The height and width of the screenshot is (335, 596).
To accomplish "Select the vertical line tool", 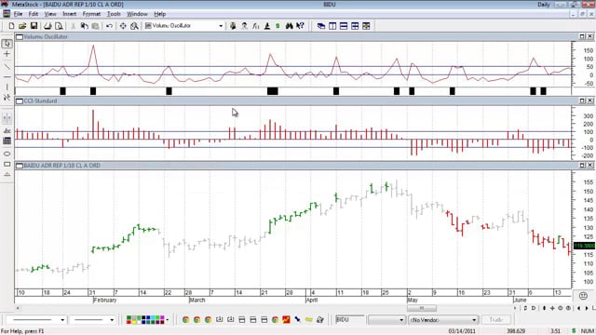I will point(7,87).
